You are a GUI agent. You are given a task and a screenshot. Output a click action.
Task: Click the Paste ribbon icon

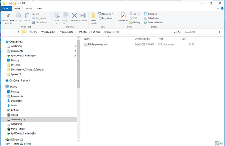(27, 15)
